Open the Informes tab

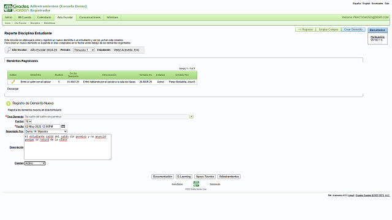tap(112, 17)
